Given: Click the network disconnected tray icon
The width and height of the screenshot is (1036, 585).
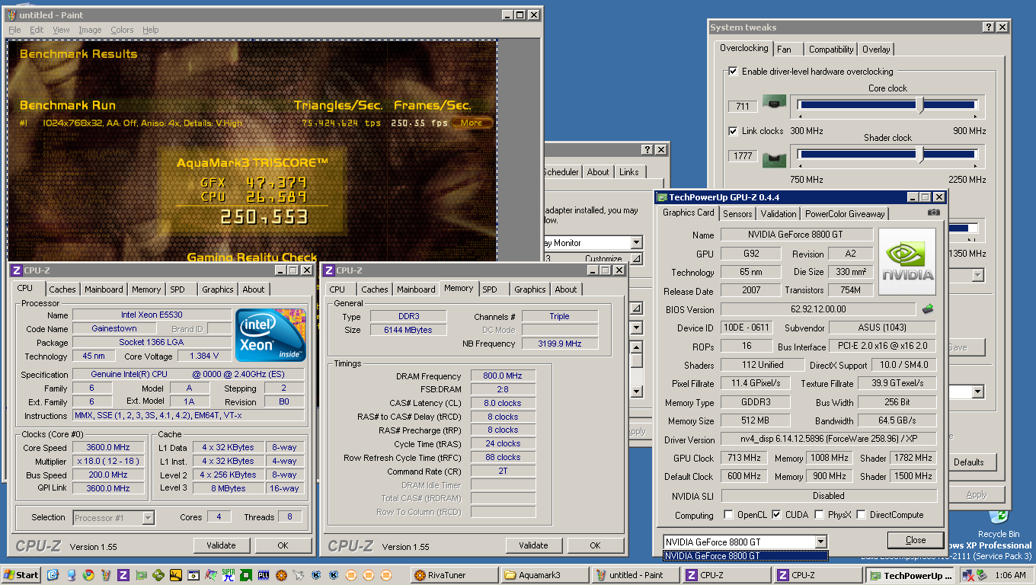Looking at the screenshot, I should click(x=968, y=575).
